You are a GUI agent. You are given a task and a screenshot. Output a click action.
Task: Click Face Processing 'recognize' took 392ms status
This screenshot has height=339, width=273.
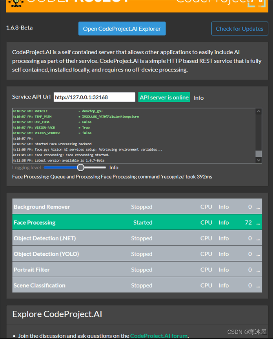(112, 177)
